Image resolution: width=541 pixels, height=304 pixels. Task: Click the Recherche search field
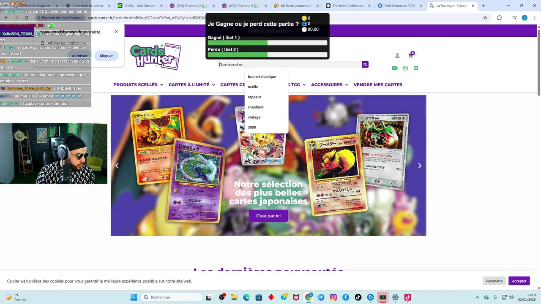[x=290, y=65]
